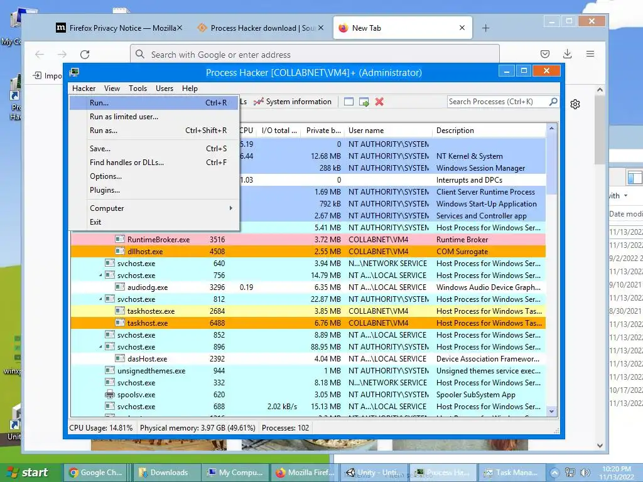The image size is (643, 482).
Task: Click the Firefox new tab settings gear
Action: [x=575, y=104]
